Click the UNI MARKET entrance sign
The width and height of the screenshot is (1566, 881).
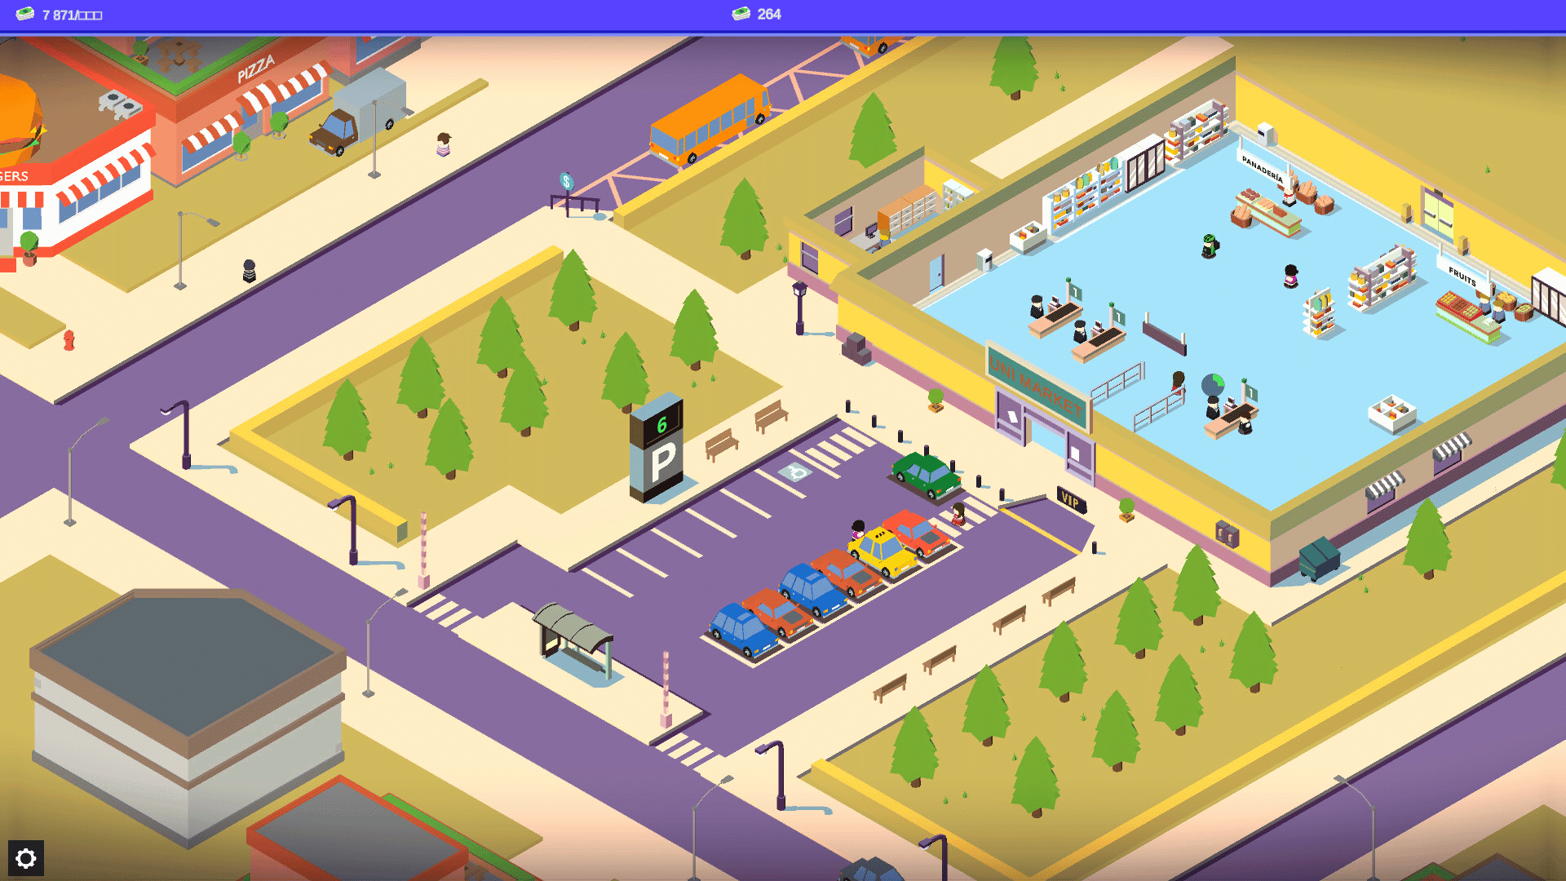pyautogui.click(x=1037, y=385)
